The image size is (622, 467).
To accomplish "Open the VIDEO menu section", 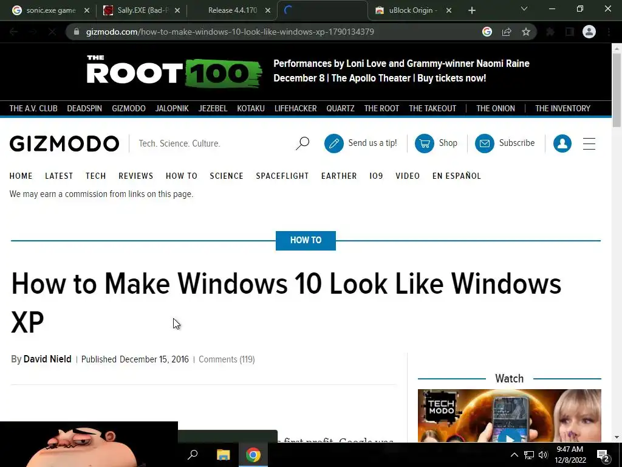I will click(408, 176).
